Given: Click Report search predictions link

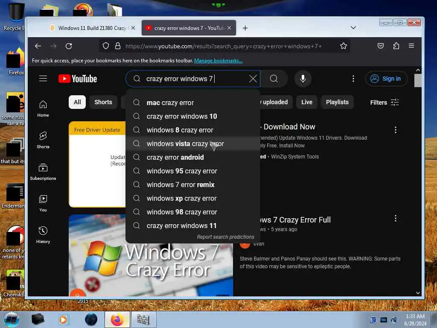Looking at the screenshot, I should pyautogui.click(x=225, y=237).
